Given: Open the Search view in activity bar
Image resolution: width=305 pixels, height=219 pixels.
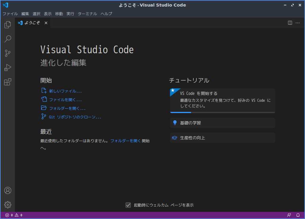Looking at the screenshot, I should (x=8, y=39).
